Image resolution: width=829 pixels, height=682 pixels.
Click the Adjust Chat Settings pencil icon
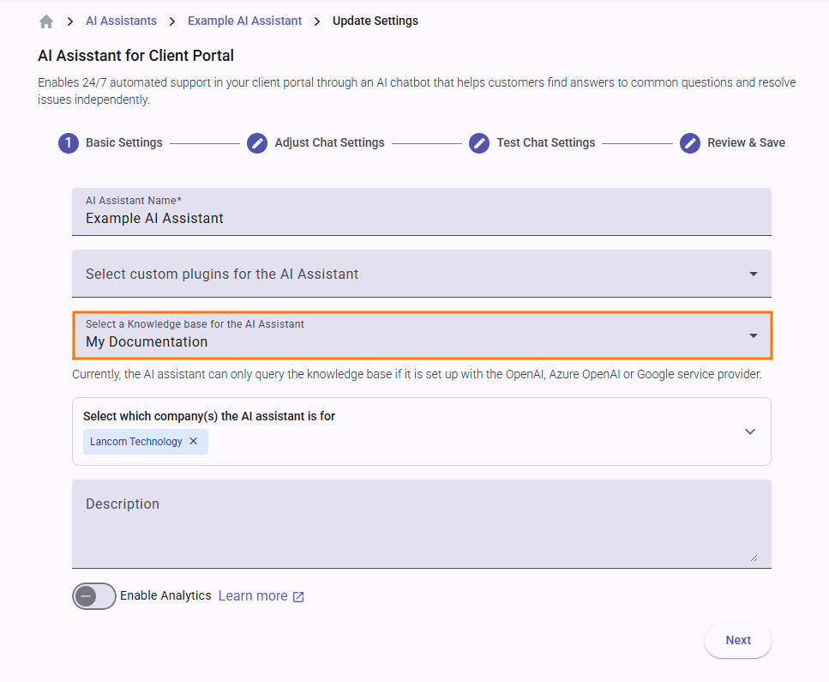coord(257,143)
